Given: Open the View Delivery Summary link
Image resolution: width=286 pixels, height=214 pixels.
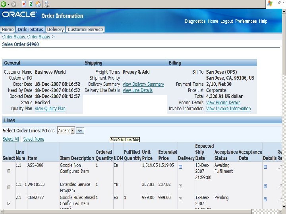Looking at the screenshot, I should pos(143,84).
